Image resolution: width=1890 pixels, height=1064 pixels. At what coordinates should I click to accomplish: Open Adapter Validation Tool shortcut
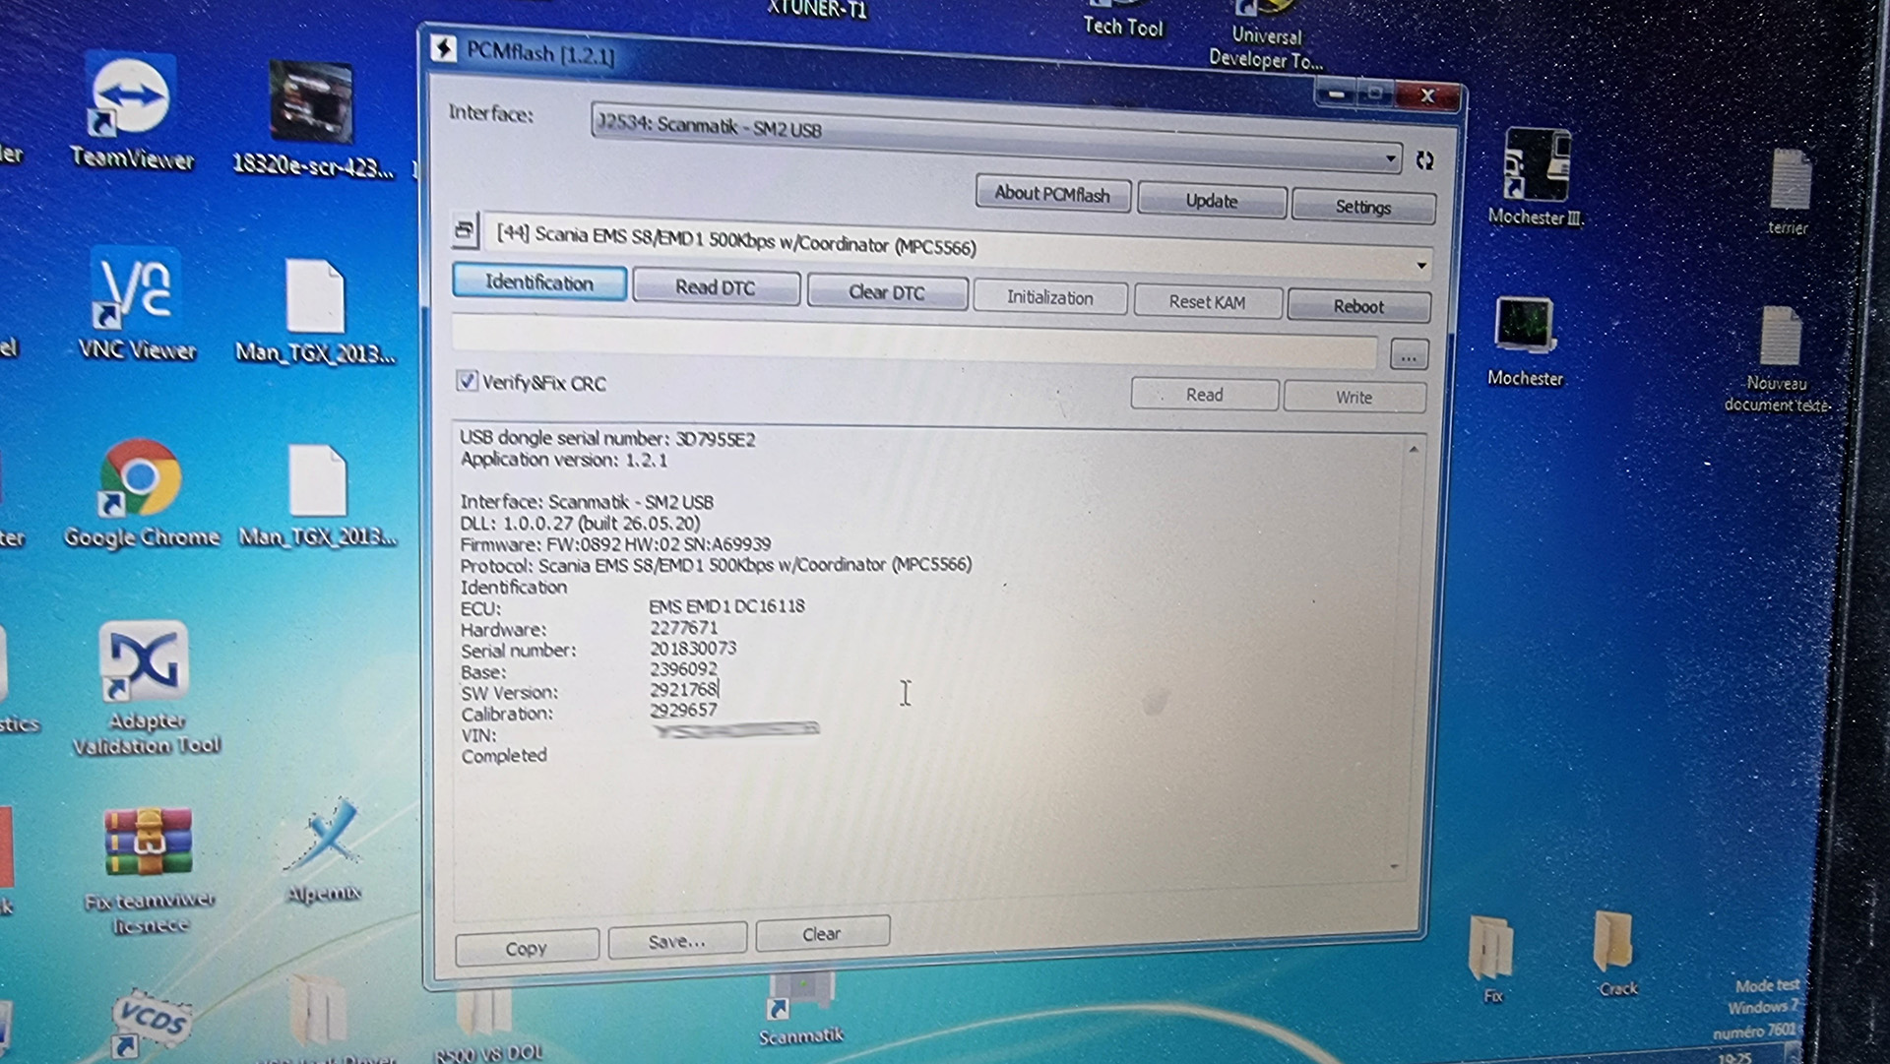146,687
